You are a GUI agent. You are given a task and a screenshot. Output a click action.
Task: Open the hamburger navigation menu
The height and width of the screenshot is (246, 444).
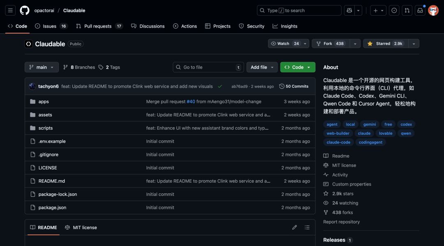[10, 10]
